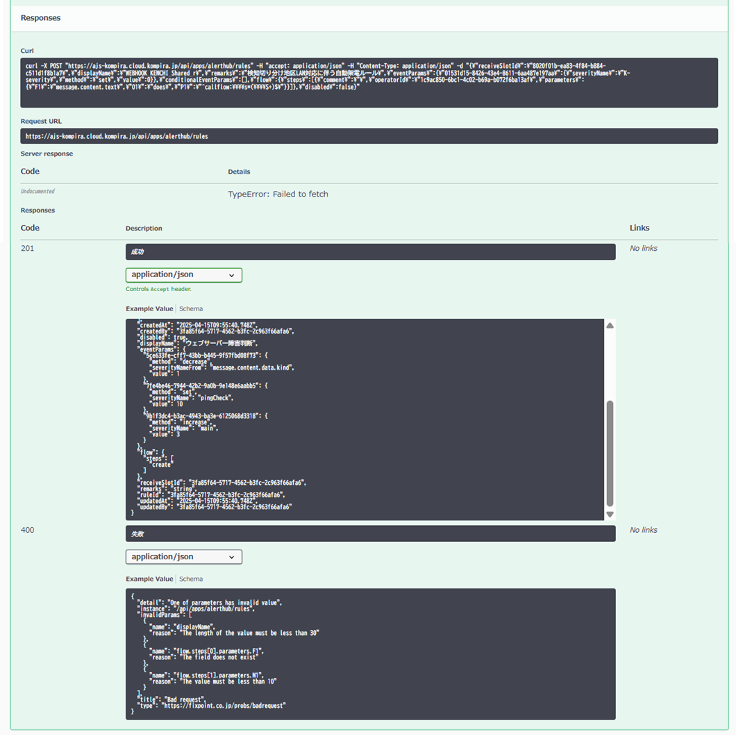The image size is (736, 735).
Task: Click the "Controls Accept header" note
Action: [158, 289]
